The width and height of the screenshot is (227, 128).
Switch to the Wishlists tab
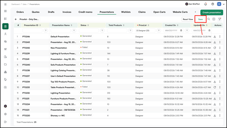tap(126, 12)
